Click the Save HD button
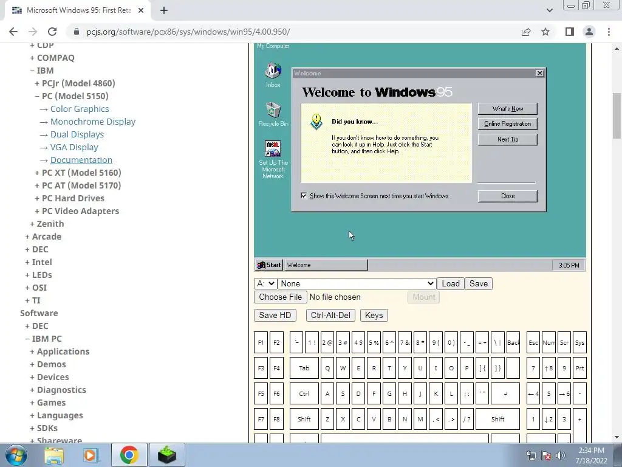 point(275,316)
